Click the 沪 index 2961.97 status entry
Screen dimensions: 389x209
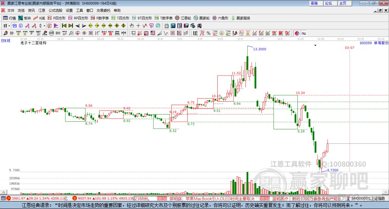click(x=37, y=198)
